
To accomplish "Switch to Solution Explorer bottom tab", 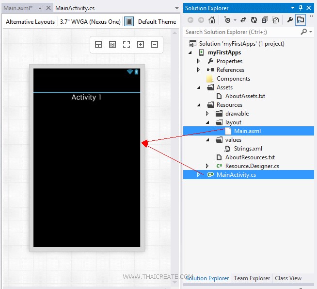I will point(207,278).
